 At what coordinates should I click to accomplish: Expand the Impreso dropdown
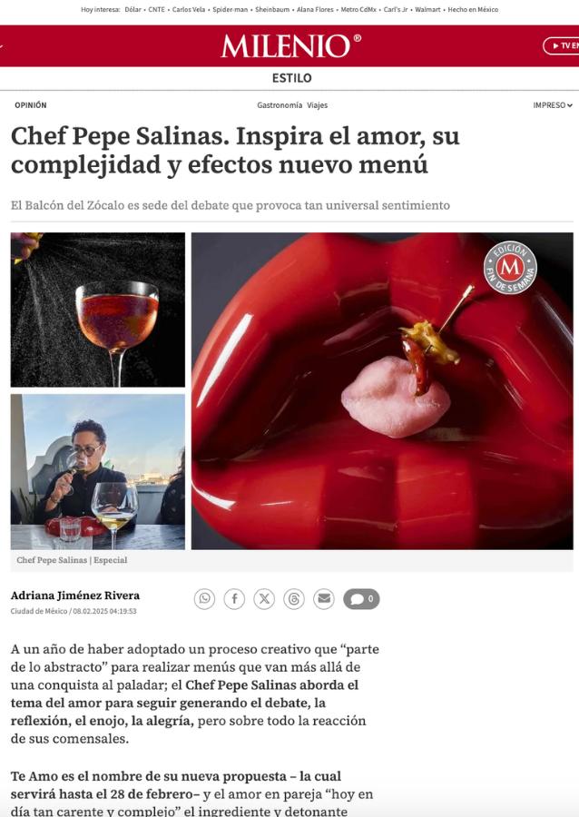pyautogui.click(x=553, y=105)
